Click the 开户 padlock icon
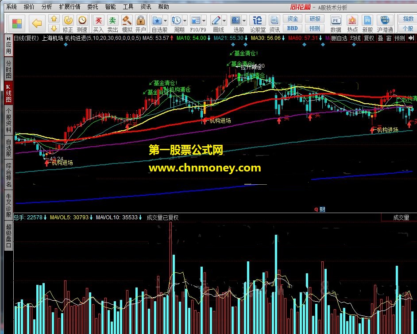417x334 pixels. click(x=140, y=20)
